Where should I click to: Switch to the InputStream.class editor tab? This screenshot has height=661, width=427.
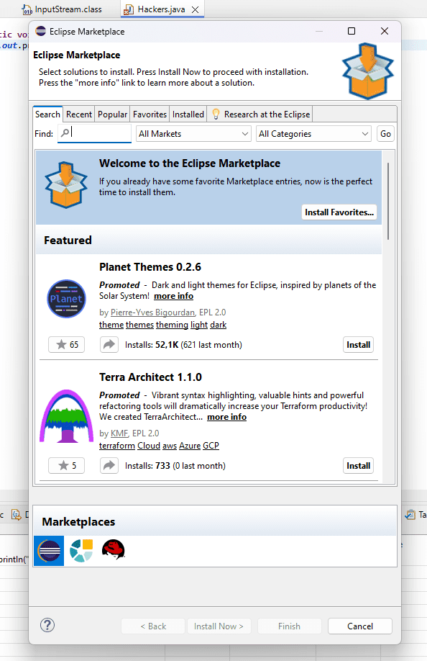point(62,9)
